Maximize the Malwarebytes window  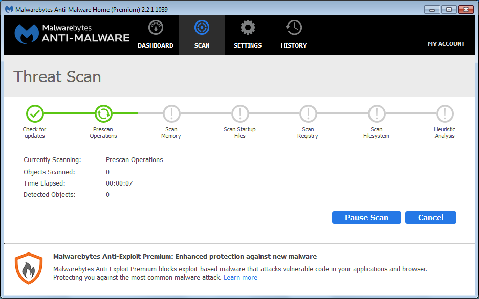coord(449,10)
